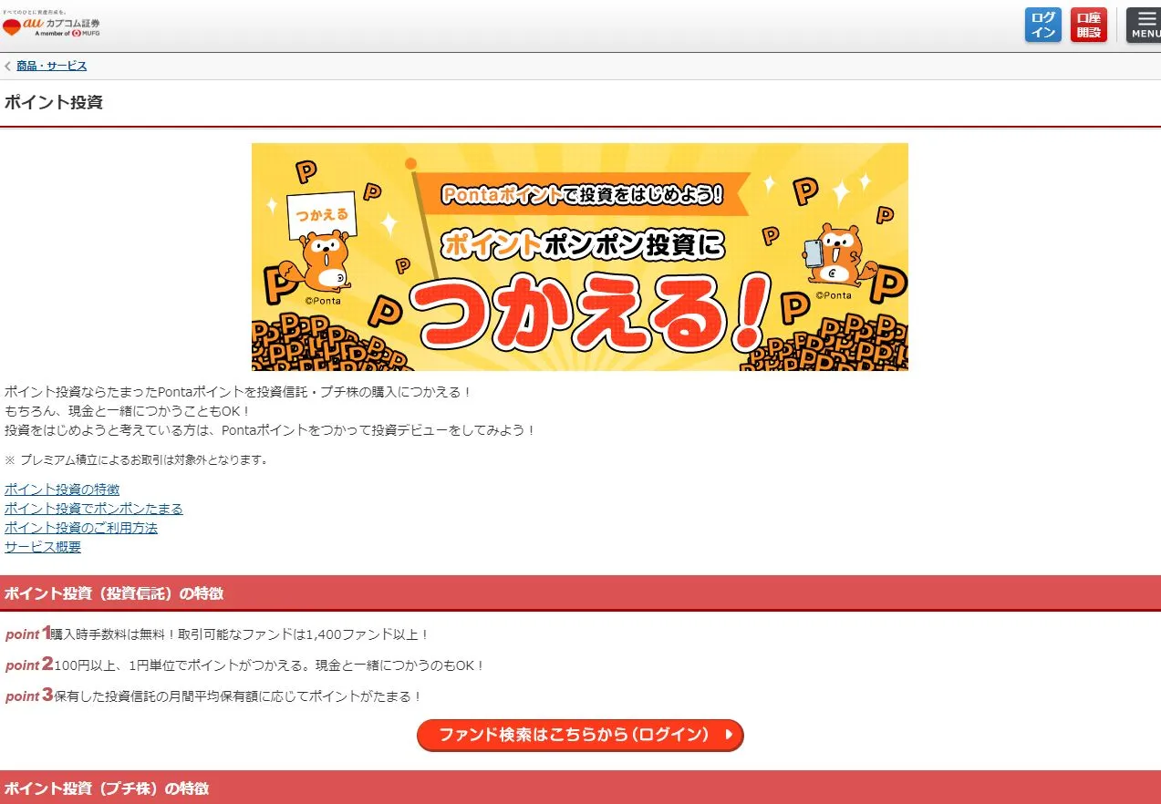Go back via 商品・サービス breadcrumb link
The width and height of the screenshot is (1161, 804).
pyautogui.click(x=52, y=66)
